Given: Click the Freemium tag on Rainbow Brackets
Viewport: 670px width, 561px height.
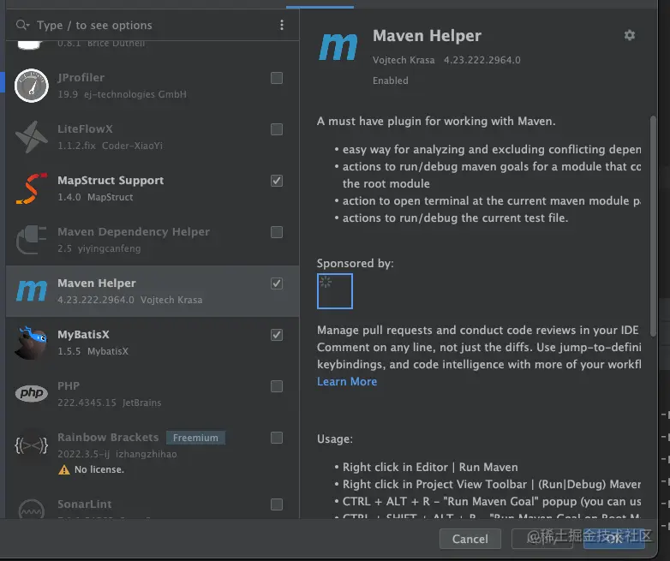Looking at the screenshot, I should (195, 438).
